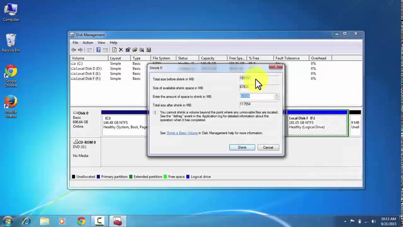
Task: Click the Disk Management red toolbox taskbar icon
Action: coord(118,221)
